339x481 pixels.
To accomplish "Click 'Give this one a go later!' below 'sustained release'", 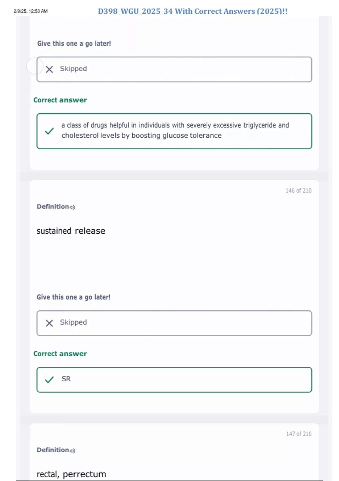I will tap(73, 297).
